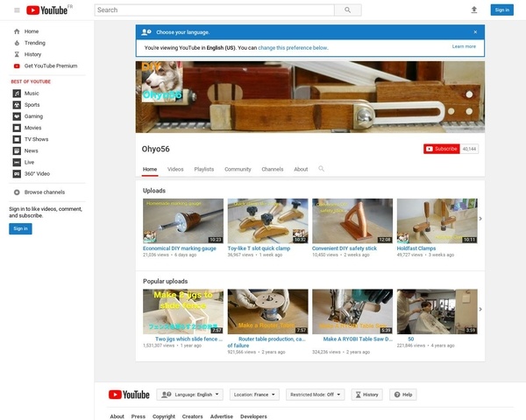The height and width of the screenshot is (420, 526).
Task: Click the upload arrow icon
Action: click(474, 10)
